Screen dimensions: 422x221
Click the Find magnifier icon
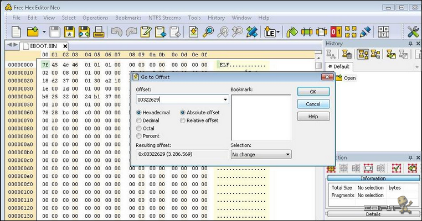click(x=208, y=31)
